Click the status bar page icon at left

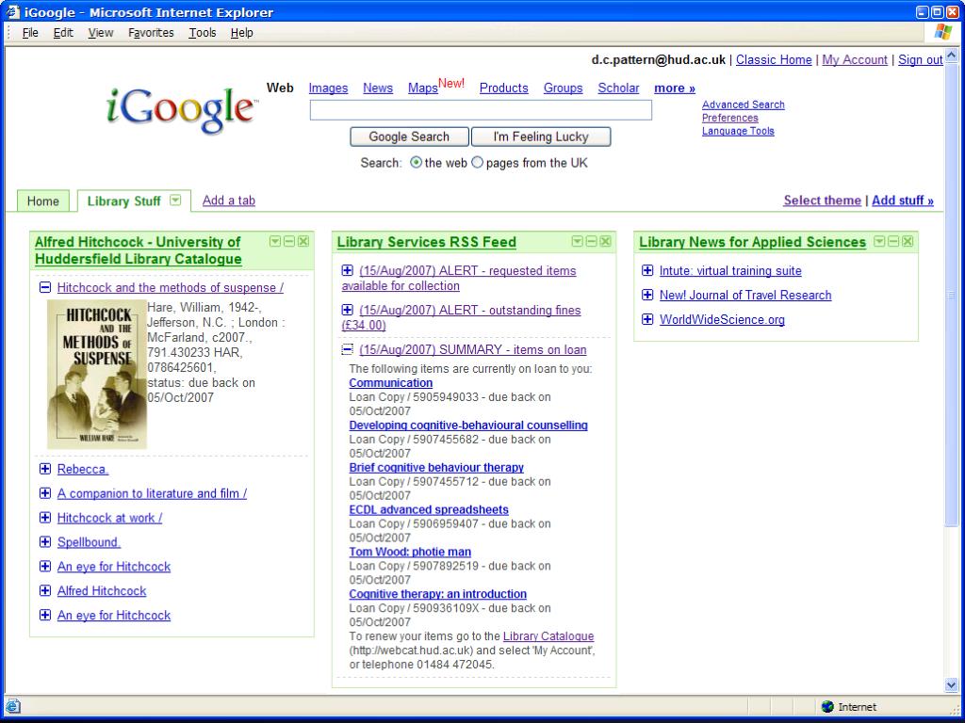(x=13, y=707)
